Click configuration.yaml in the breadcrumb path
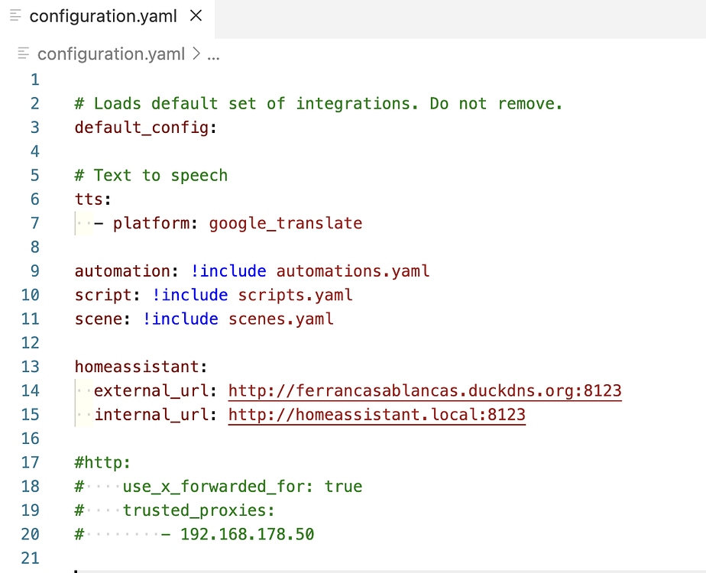 [x=111, y=53]
